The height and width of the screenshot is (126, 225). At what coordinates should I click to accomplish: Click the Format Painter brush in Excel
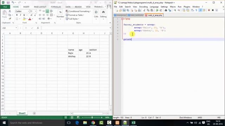[10, 19]
